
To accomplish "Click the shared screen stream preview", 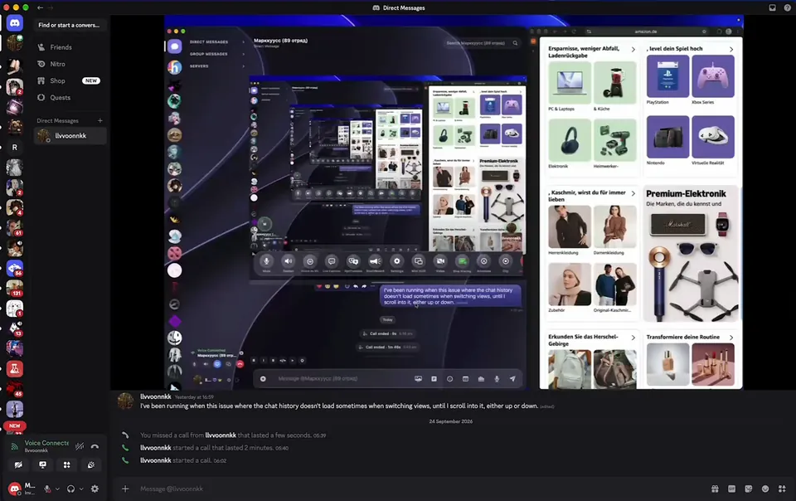I will [454, 202].
